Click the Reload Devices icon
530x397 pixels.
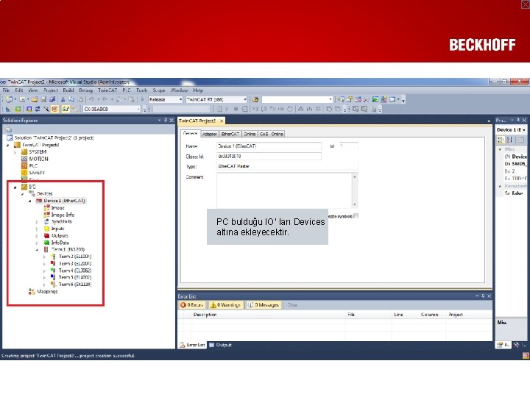point(38,109)
